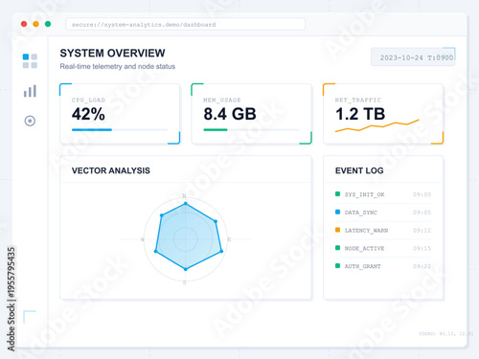479x359 pixels.
Task: Click the 09:05 timestamp in event log
Action: pyautogui.click(x=422, y=213)
